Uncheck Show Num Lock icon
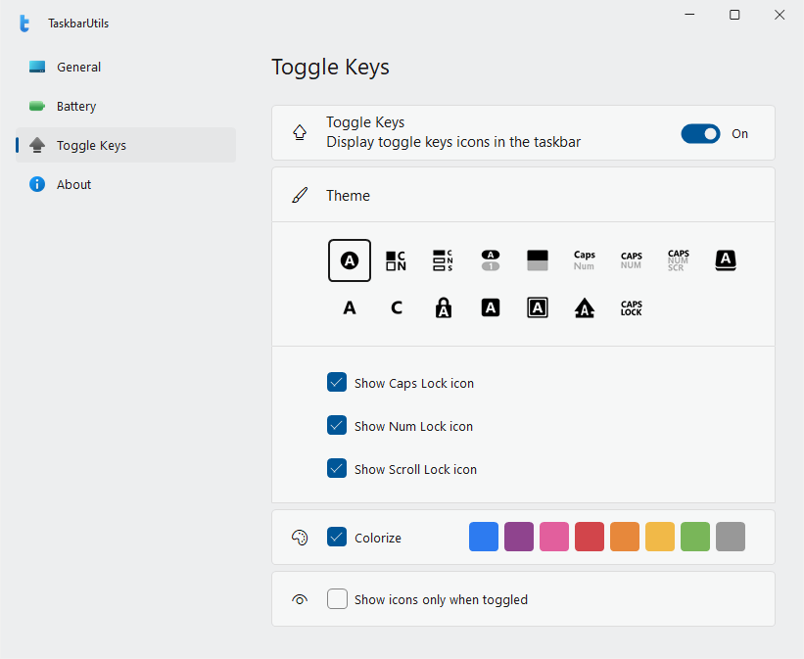Viewport: 804px width, 659px height. point(337,426)
